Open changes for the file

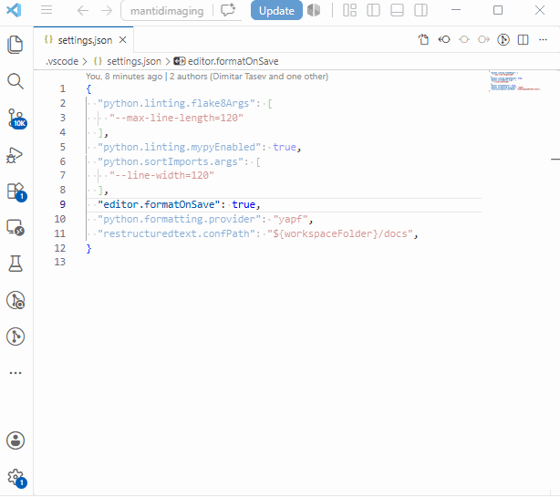point(424,39)
